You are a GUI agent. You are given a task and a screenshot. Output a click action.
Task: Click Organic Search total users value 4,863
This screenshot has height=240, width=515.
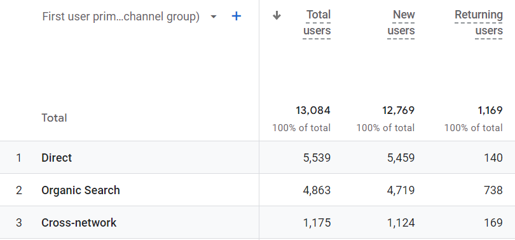317,190
